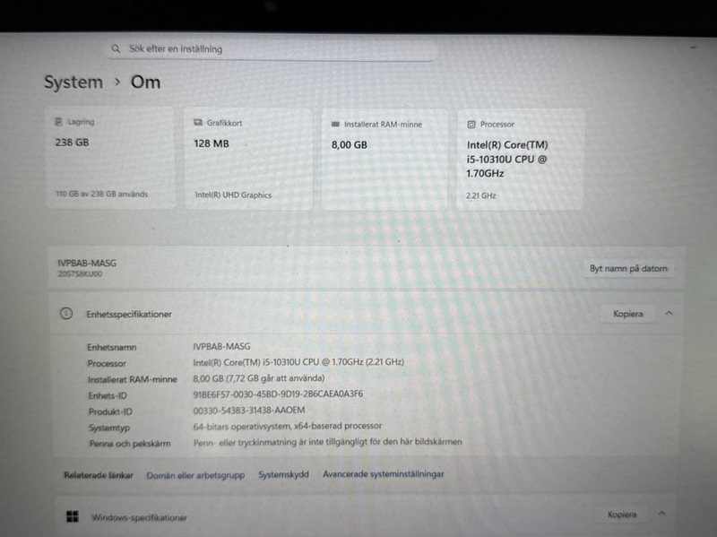Click the Installerat RAM-minne icon
The height and width of the screenshot is (537, 717).
(x=335, y=124)
